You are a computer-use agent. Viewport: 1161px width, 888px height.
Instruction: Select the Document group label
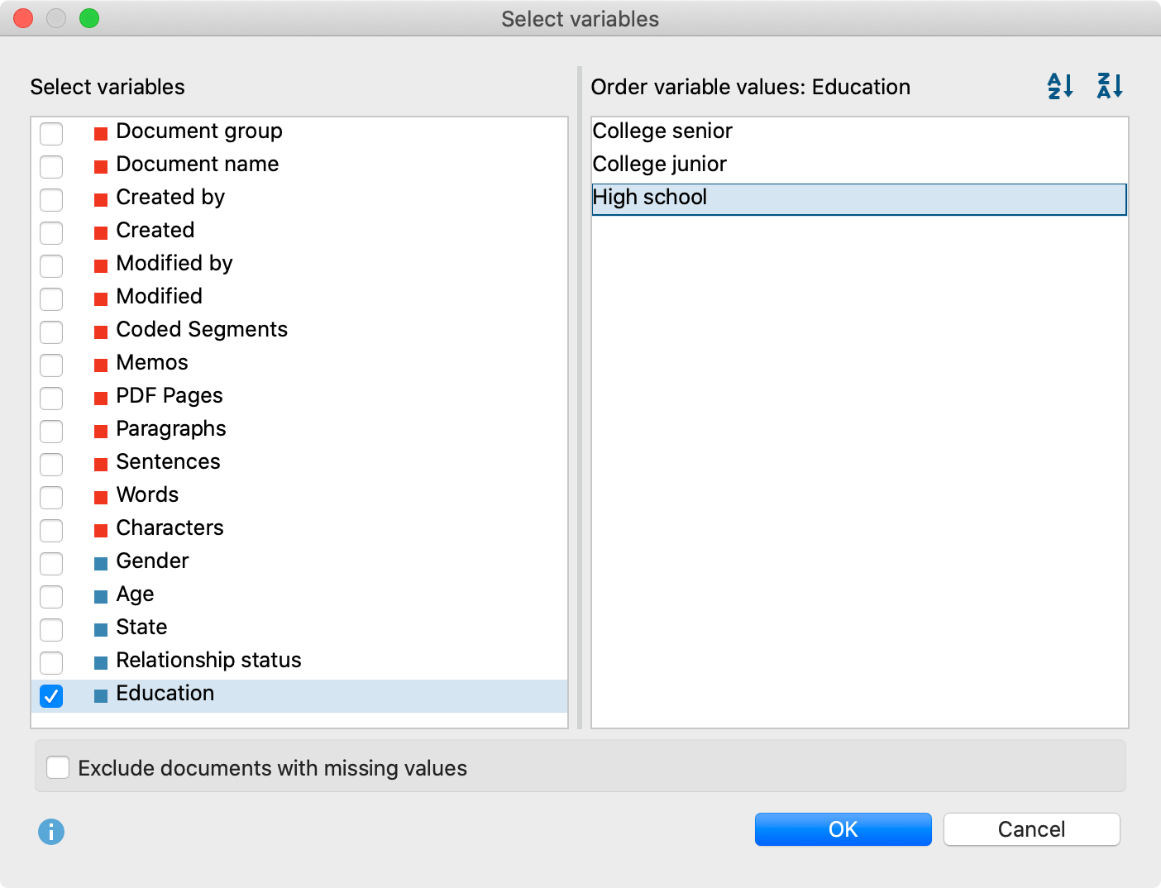(199, 131)
